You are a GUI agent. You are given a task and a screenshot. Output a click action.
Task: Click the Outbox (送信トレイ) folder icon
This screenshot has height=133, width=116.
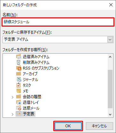tap(19, 102)
